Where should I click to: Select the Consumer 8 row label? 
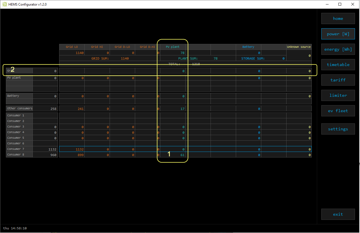pos(19,155)
